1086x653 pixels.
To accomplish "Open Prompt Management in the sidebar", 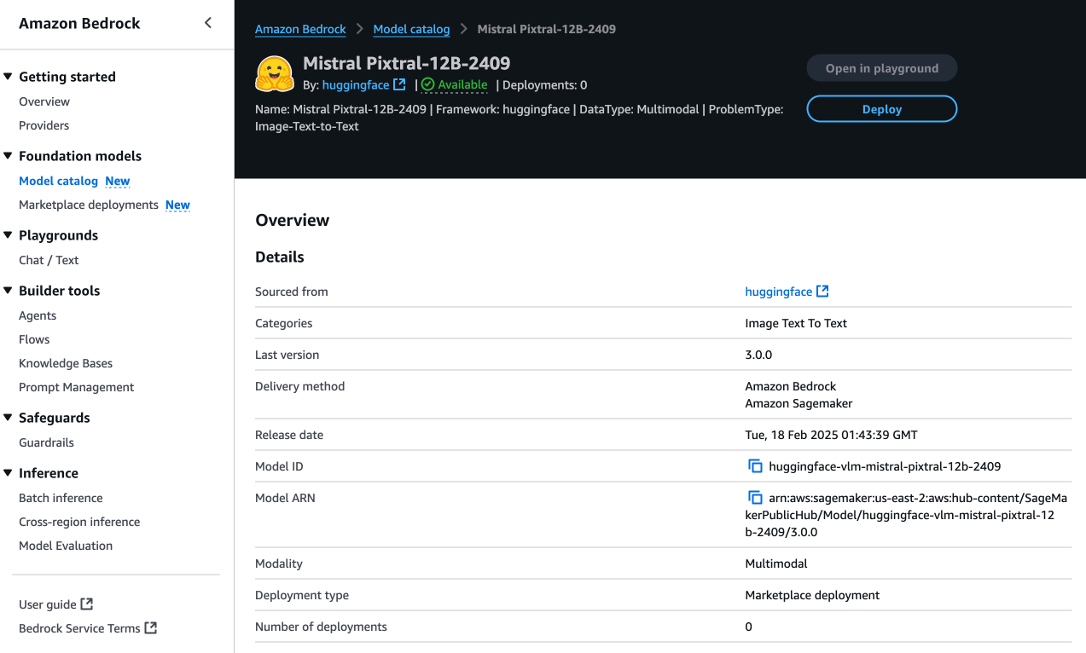I will [77, 387].
